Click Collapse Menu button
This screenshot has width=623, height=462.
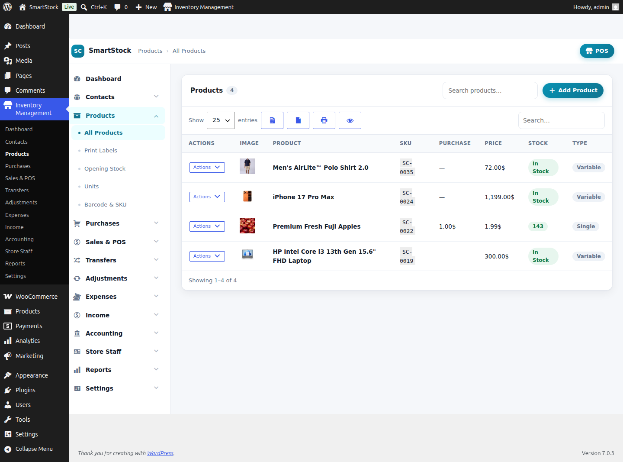click(x=29, y=449)
